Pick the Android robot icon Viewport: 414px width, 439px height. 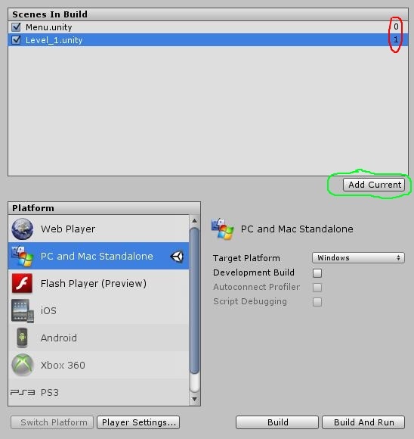point(22,338)
